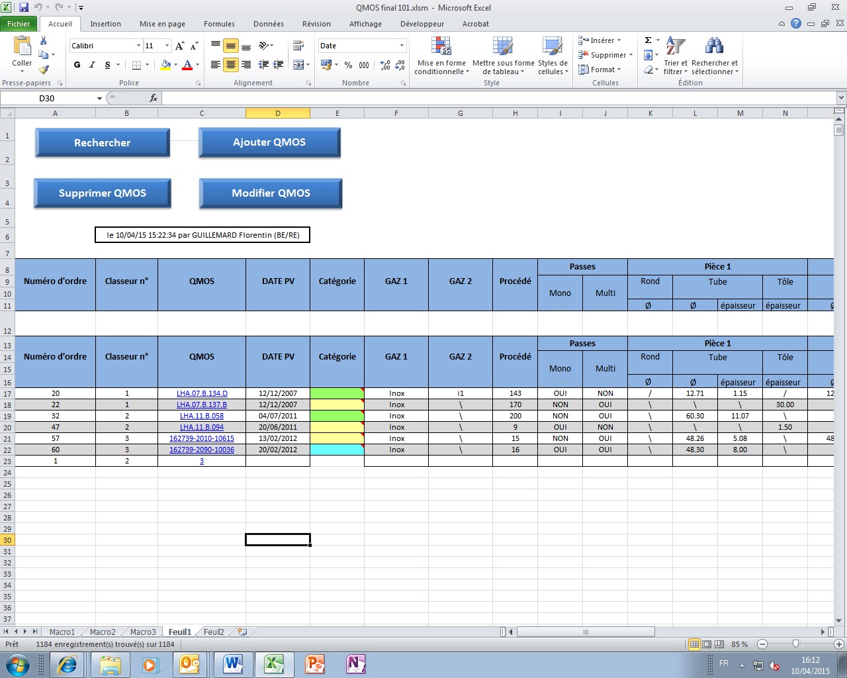Switch to Page Break Preview in status bar

(719, 644)
